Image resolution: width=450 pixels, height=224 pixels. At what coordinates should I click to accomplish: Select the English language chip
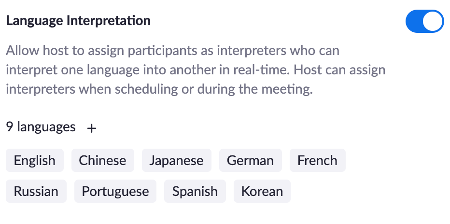34,160
